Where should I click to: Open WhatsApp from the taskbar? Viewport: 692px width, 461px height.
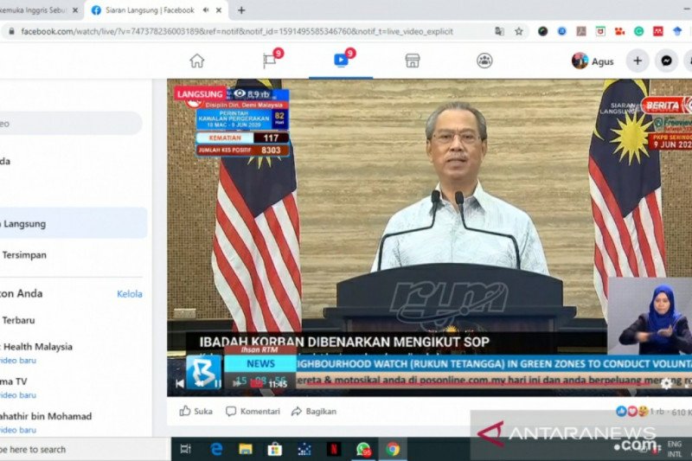tap(363, 449)
